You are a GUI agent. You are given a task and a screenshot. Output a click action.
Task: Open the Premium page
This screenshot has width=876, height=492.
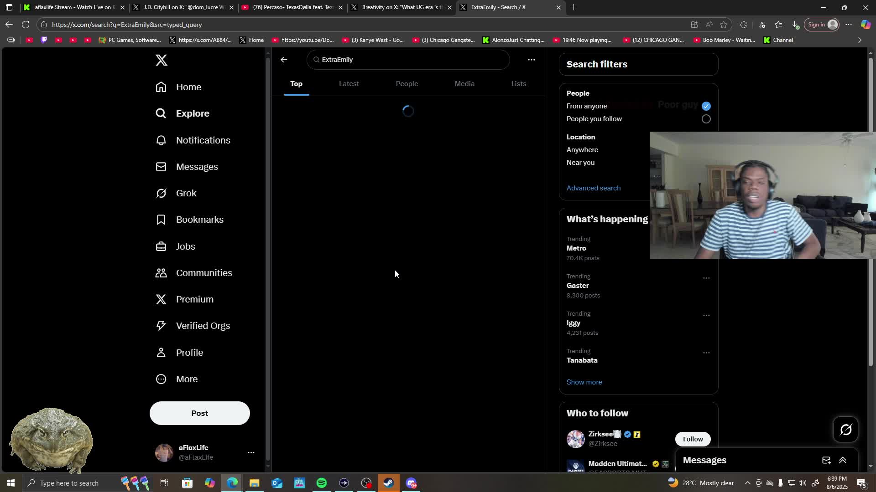coord(184,299)
